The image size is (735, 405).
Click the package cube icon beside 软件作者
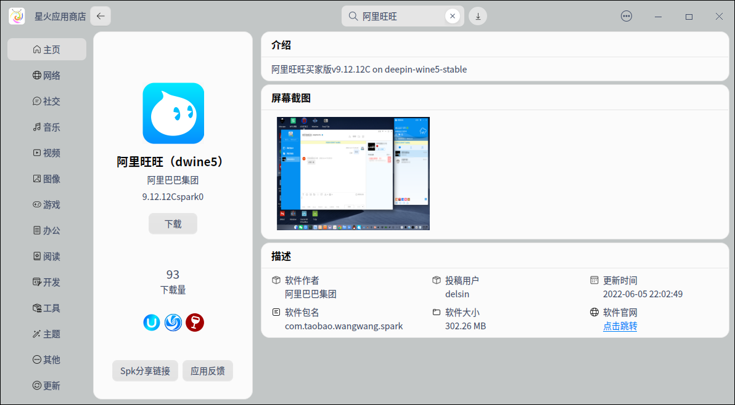pyautogui.click(x=276, y=280)
